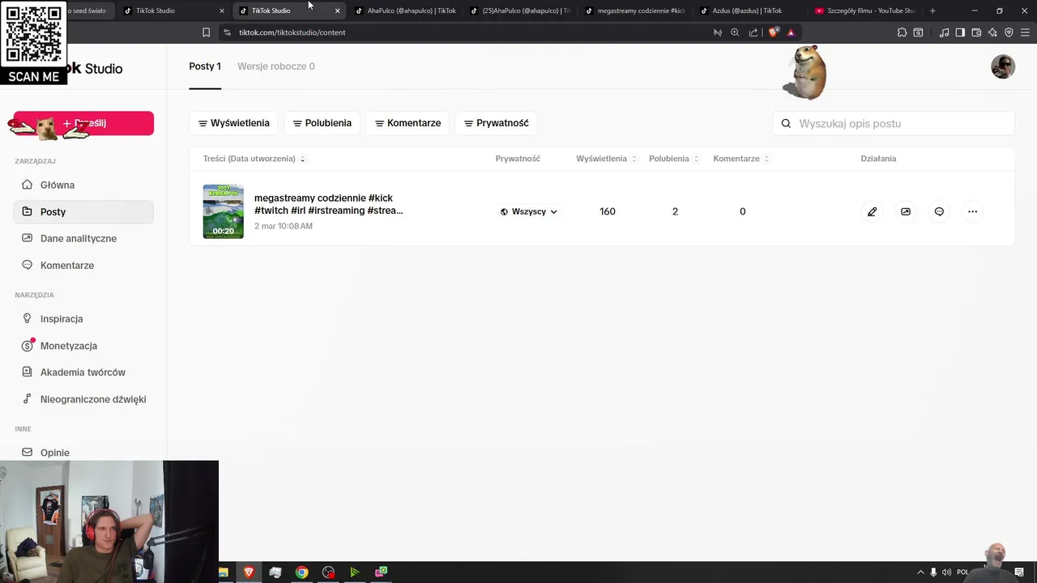Click the Wyszukaj opis postu search field
This screenshot has height=583, width=1037.
click(894, 124)
